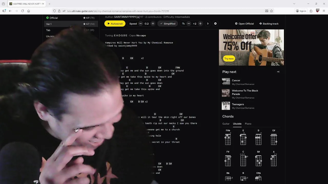Reload the page
Image resolution: width=328 pixels, height=184 pixels.
point(23,11)
